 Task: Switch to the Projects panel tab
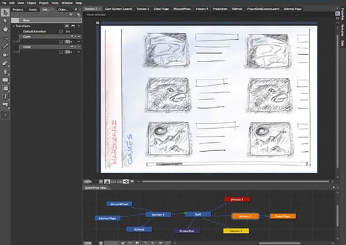18,9
